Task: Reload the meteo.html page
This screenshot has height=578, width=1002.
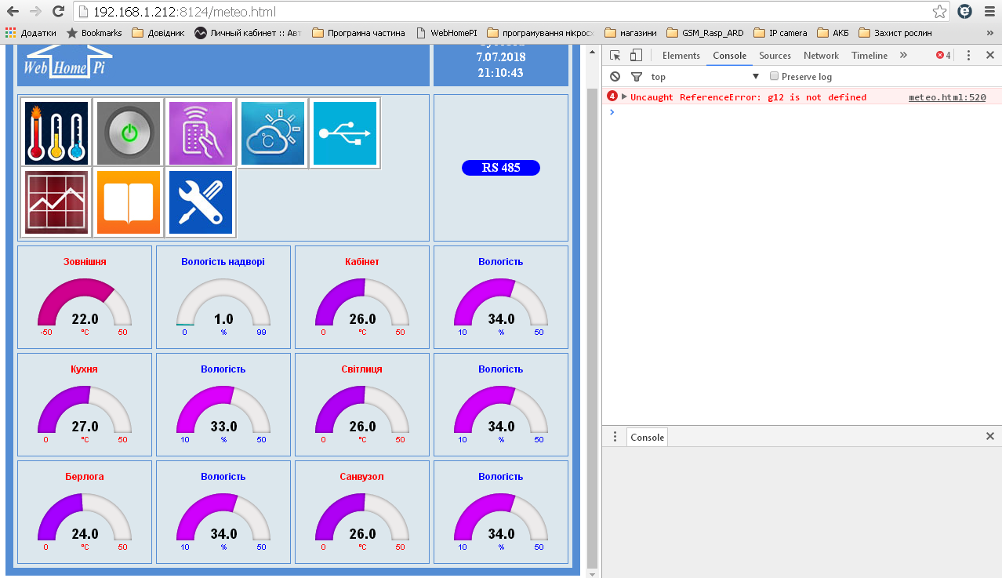Action: (x=58, y=12)
